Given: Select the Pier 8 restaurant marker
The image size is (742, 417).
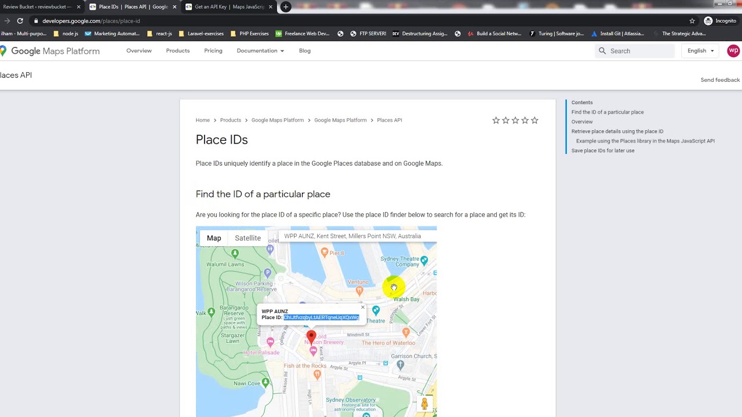Looking at the screenshot, I should tap(325, 253).
